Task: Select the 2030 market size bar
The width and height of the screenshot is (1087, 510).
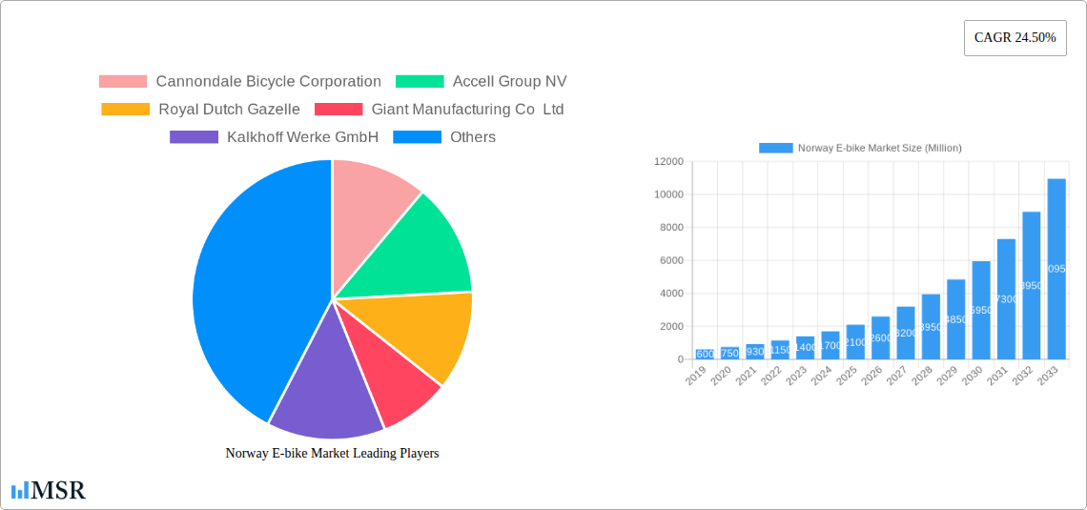Action: [981, 310]
